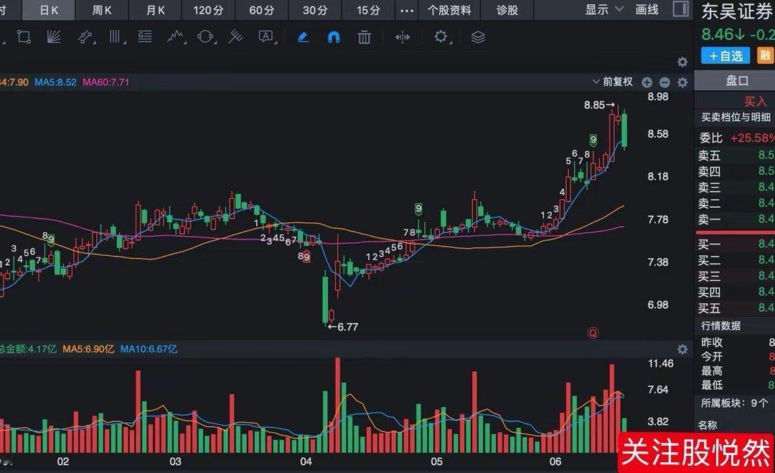775x473 pixels.
Task: Open the 前复权 adjustment dropdown
Action: click(613, 82)
